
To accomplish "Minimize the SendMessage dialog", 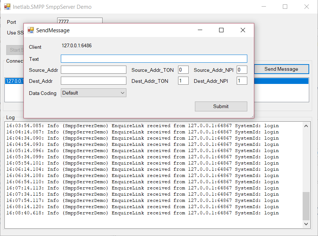I will [x=200, y=30].
